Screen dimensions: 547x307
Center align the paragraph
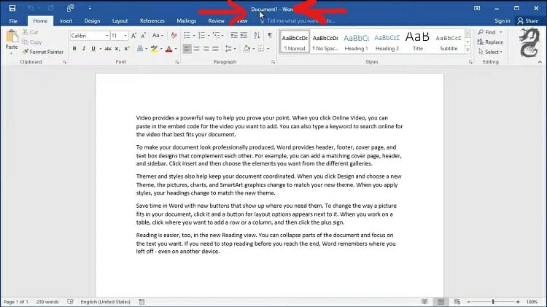click(x=197, y=49)
